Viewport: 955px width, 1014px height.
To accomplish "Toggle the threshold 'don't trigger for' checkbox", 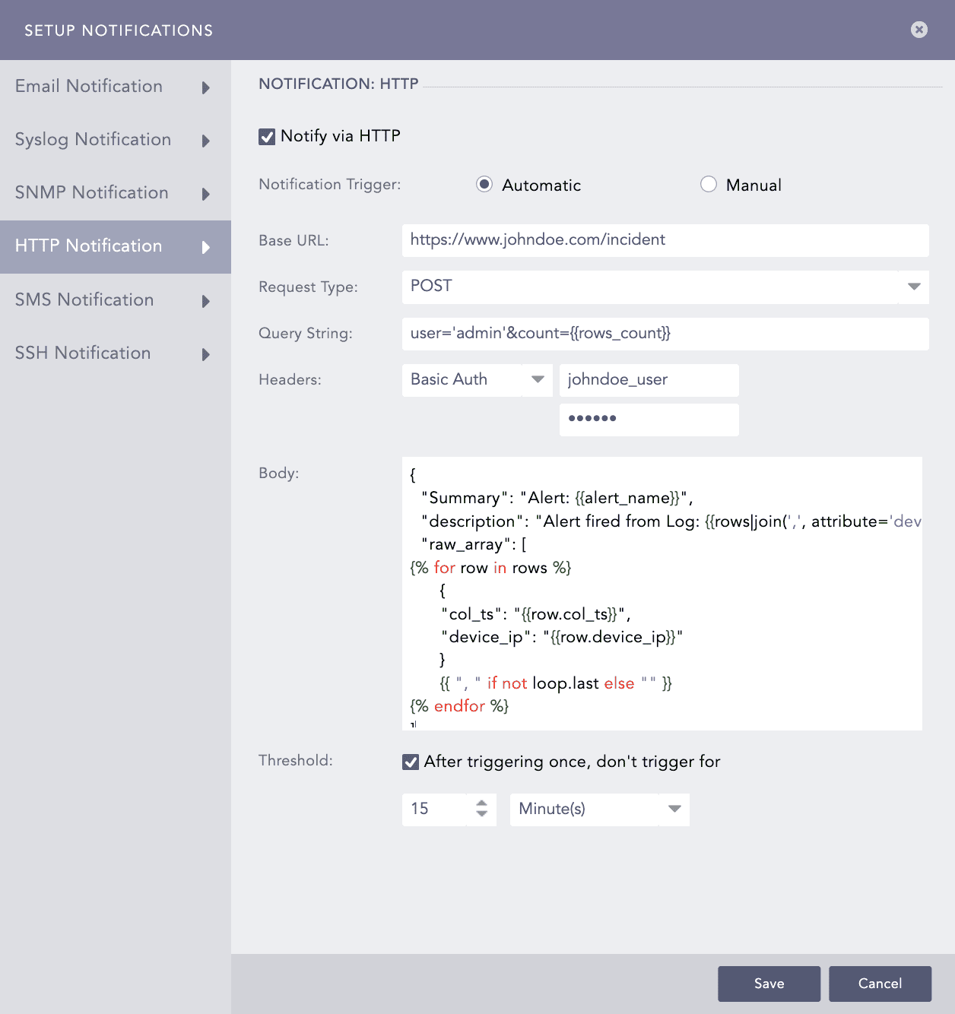I will tap(411, 762).
